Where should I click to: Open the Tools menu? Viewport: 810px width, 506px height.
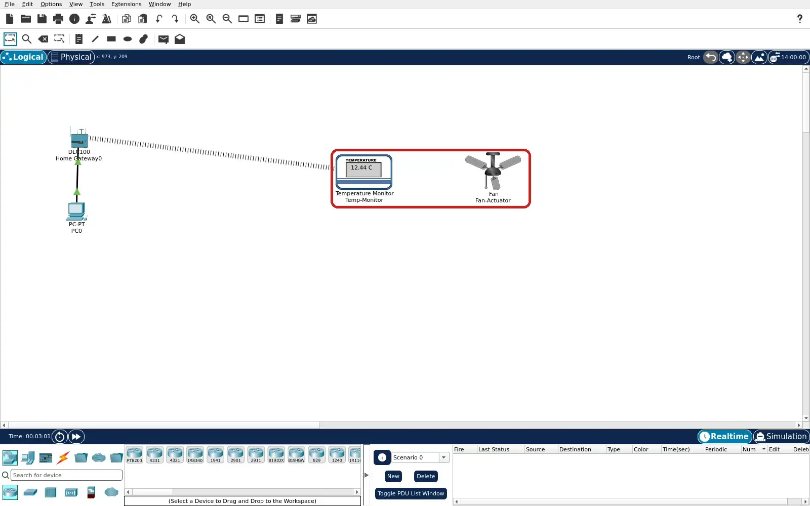click(97, 4)
